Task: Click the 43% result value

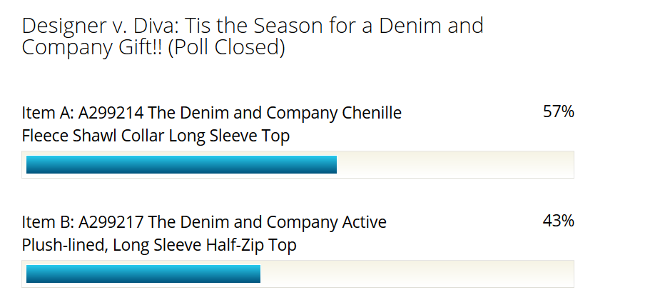Action: 558,221
